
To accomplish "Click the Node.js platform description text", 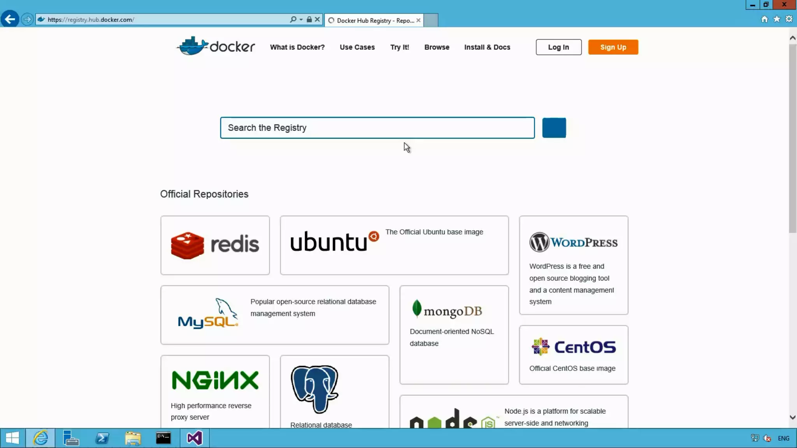I will click(x=555, y=417).
